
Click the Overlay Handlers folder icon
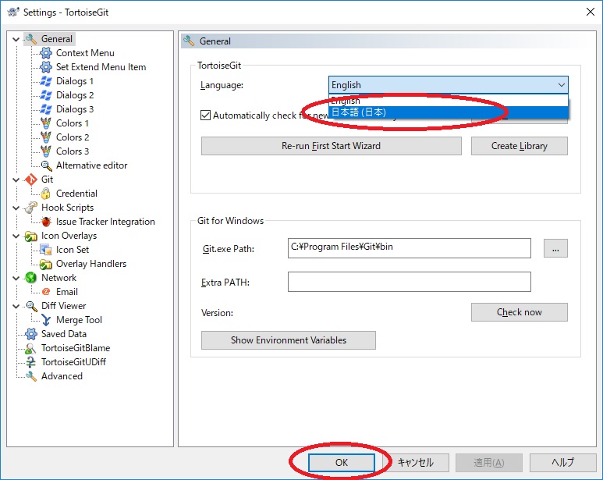point(46,264)
